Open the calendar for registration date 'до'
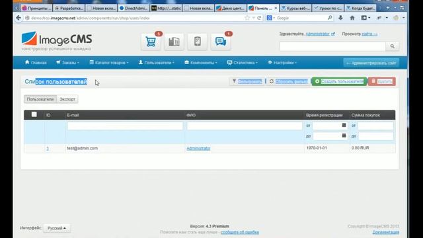This screenshot has height=238, width=423. click(x=344, y=136)
